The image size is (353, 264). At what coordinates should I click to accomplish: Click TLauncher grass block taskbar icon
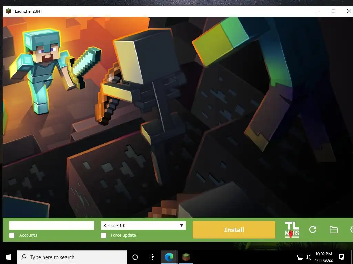(x=186, y=257)
